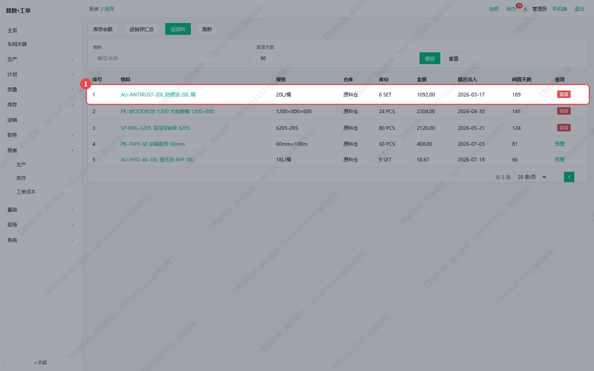This screenshot has width=594, height=371.
Task: Click the 刷新 button
Action: pos(207,29)
